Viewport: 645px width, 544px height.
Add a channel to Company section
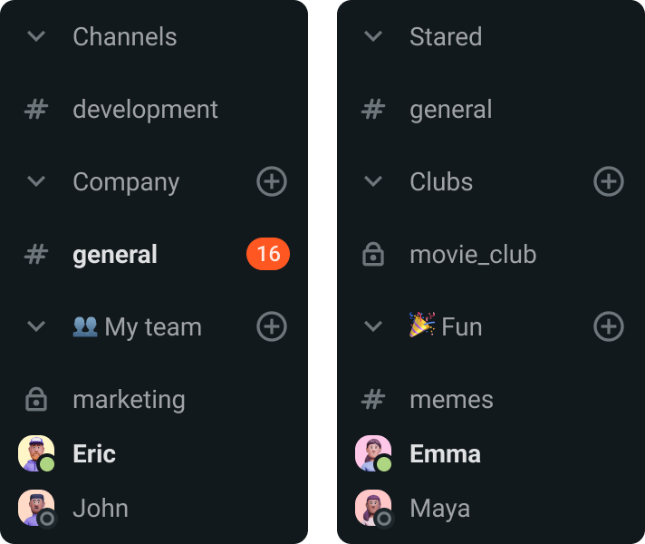point(272,181)
